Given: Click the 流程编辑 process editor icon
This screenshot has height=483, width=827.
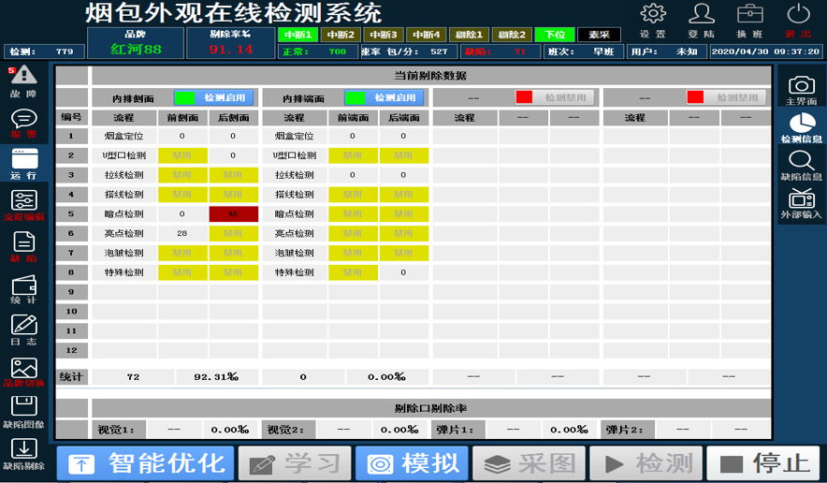Looking at the screenshot, I should click(23, 201).
